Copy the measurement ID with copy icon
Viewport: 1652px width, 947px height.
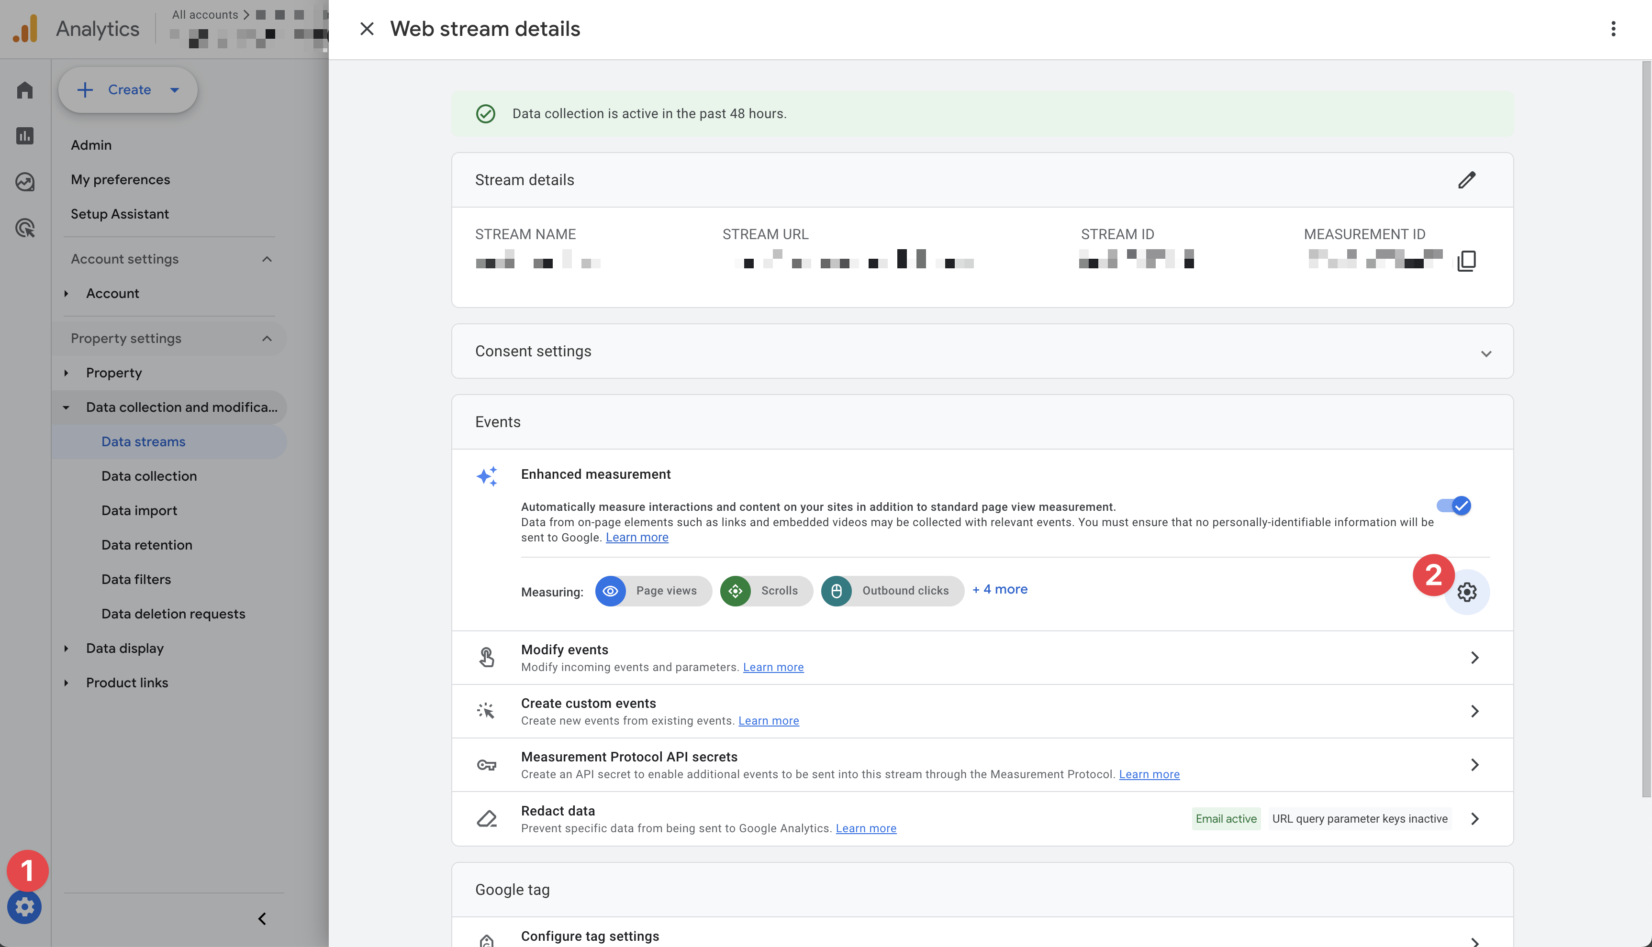(1466, 261)
